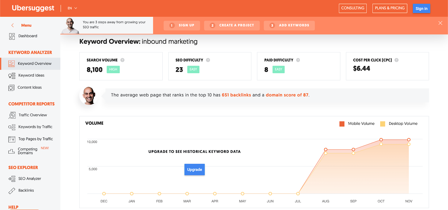Open Content Ideas page
The width and height of the screenshot is (448, 210).
pos(30,87)
